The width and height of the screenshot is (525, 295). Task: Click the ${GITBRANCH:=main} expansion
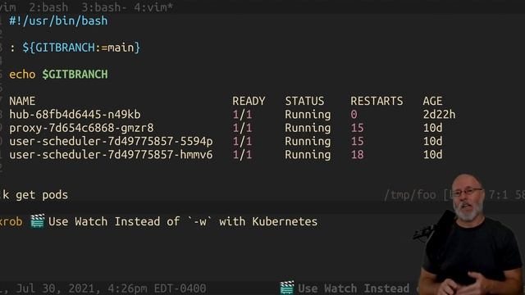click(x=81, y=48)
